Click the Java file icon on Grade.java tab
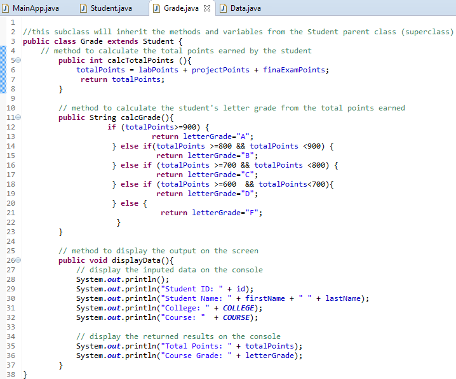 (156, 8)
